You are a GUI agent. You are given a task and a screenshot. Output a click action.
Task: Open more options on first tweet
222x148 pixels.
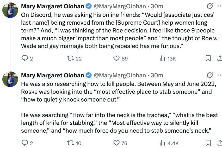(219, 6)
